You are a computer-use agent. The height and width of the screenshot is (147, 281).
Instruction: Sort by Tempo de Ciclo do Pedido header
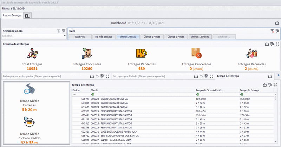point(217,90)
